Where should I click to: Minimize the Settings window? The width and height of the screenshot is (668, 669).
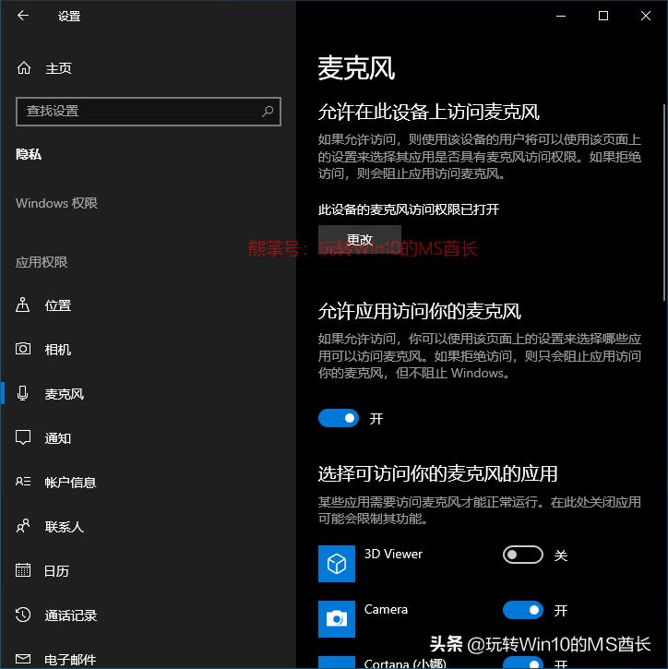coord(561,17)
